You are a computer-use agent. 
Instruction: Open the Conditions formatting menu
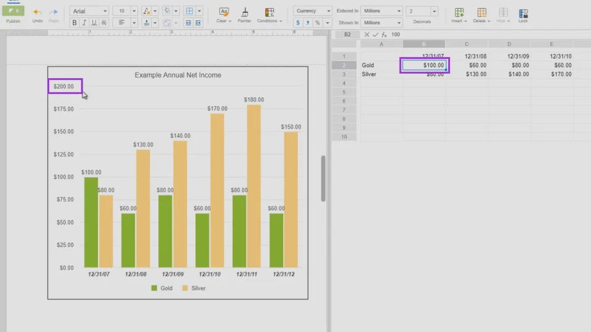[269, 14]
